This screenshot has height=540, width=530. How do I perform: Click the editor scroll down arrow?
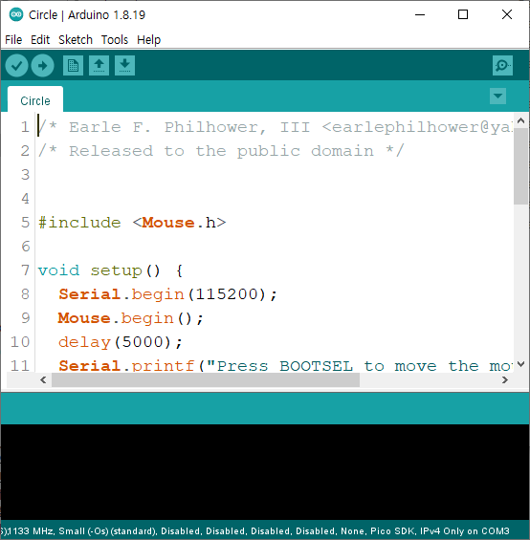[x=521, y=364]
